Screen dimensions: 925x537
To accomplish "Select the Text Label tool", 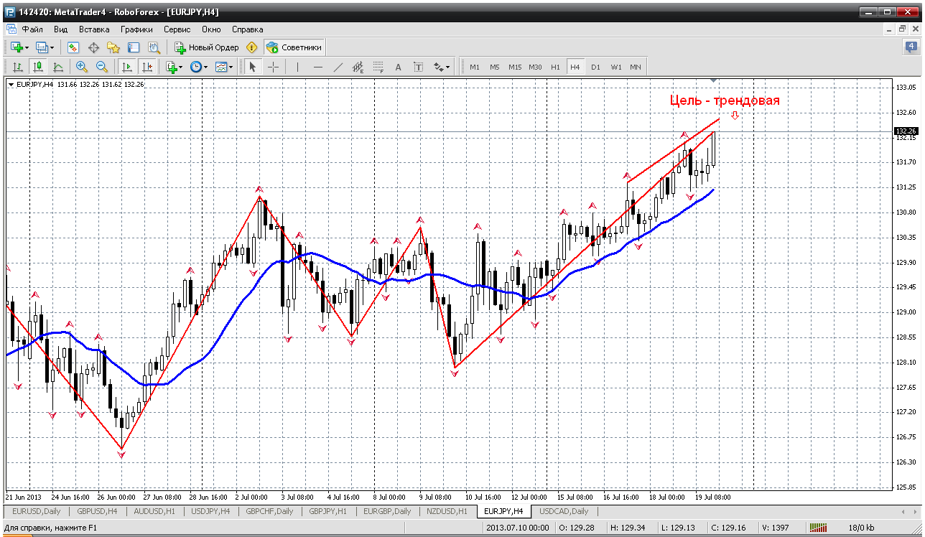I will pos(418,67).
